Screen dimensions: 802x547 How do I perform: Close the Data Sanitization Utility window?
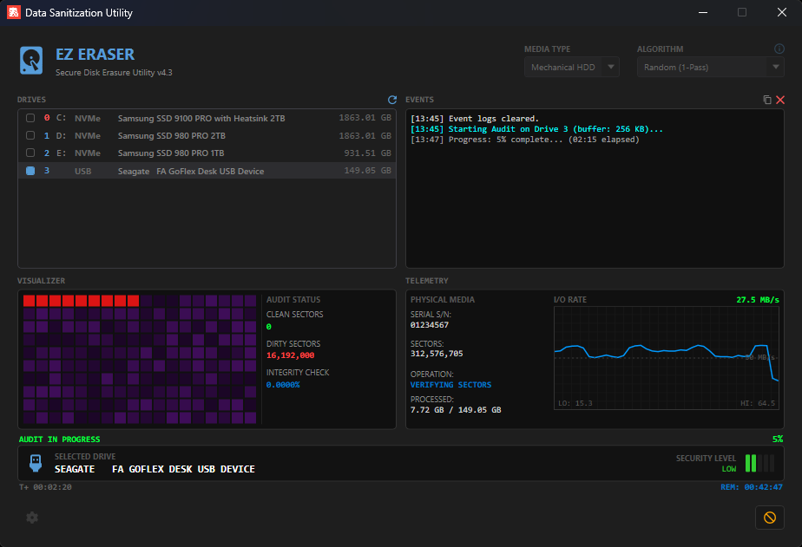click(781, 12)
